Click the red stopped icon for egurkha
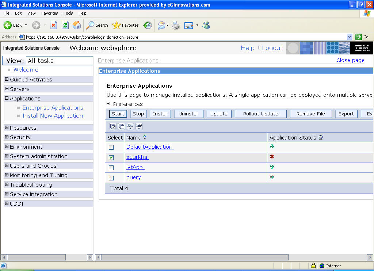The height and width of the screenshot is (271, 374). (x=272, y=157)
